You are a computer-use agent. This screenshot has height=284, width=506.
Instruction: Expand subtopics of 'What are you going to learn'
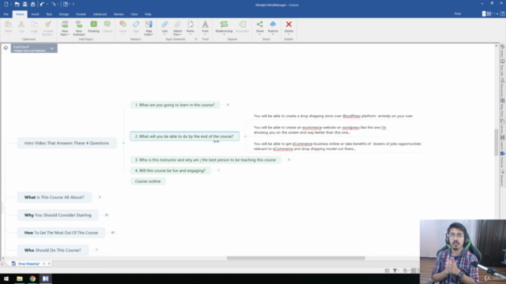click(228, 105)
